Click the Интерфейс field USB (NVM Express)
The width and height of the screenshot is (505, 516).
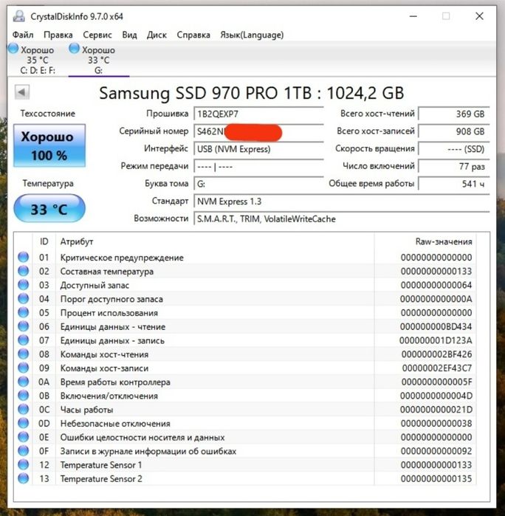coord(258,148)
